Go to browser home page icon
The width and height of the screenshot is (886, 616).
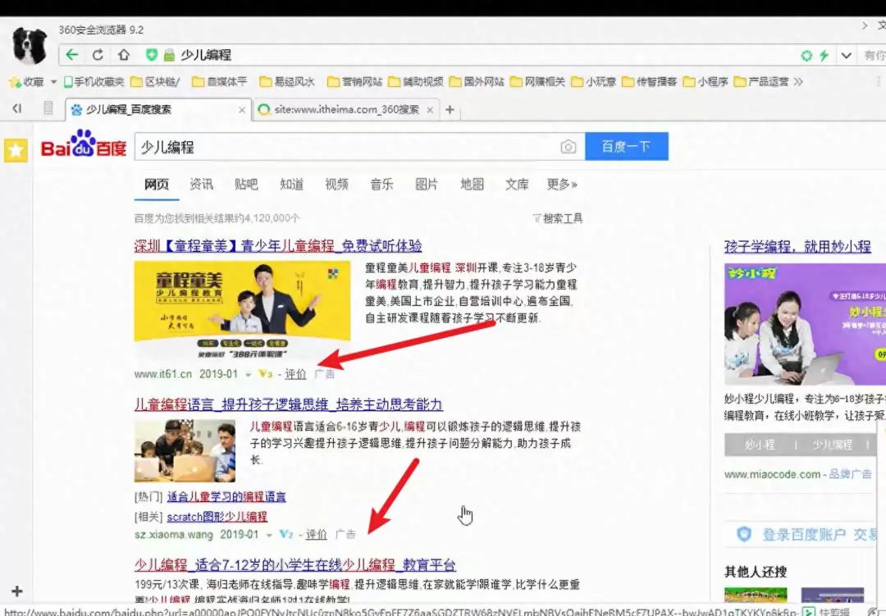click(x=124, y=55)
